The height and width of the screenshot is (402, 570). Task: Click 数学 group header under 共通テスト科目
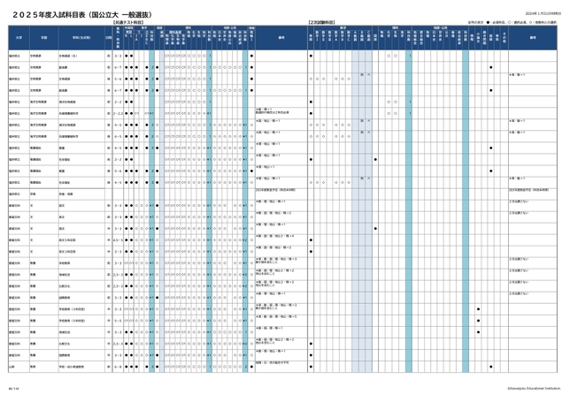(144, 27)
